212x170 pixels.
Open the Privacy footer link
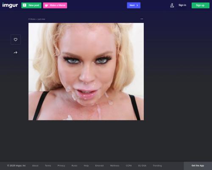click(x=61, y=166)
